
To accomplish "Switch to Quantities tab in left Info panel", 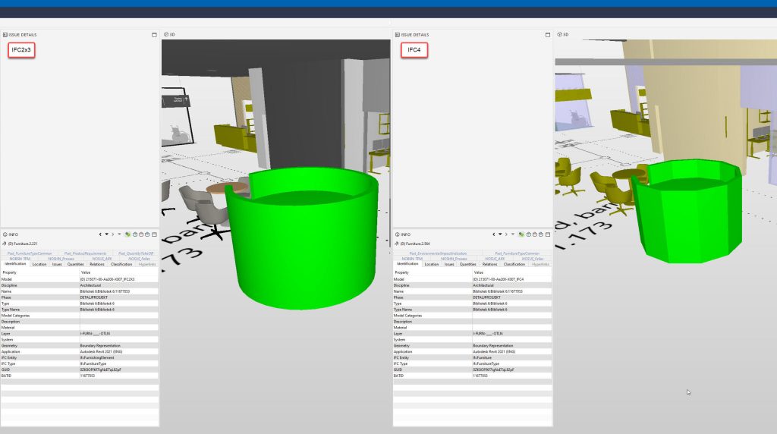I will (76, 264).
